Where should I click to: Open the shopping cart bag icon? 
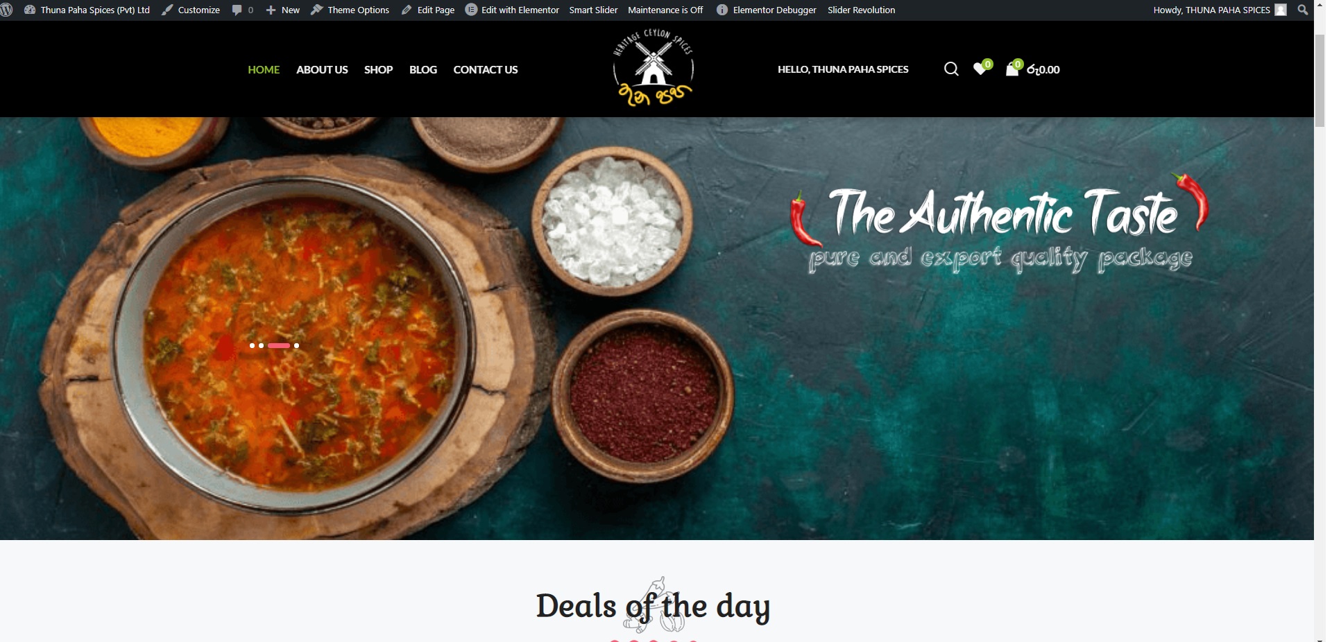coord(1012,69)
